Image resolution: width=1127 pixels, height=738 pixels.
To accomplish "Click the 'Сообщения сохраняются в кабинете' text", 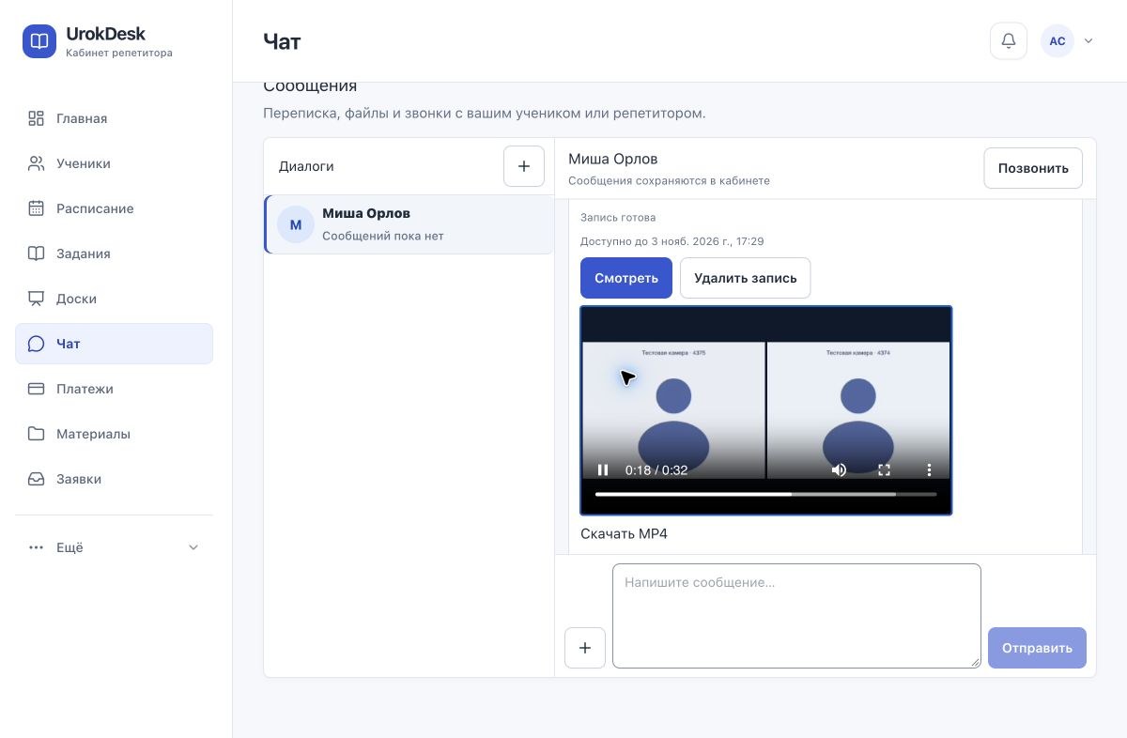I will point(669,180).
